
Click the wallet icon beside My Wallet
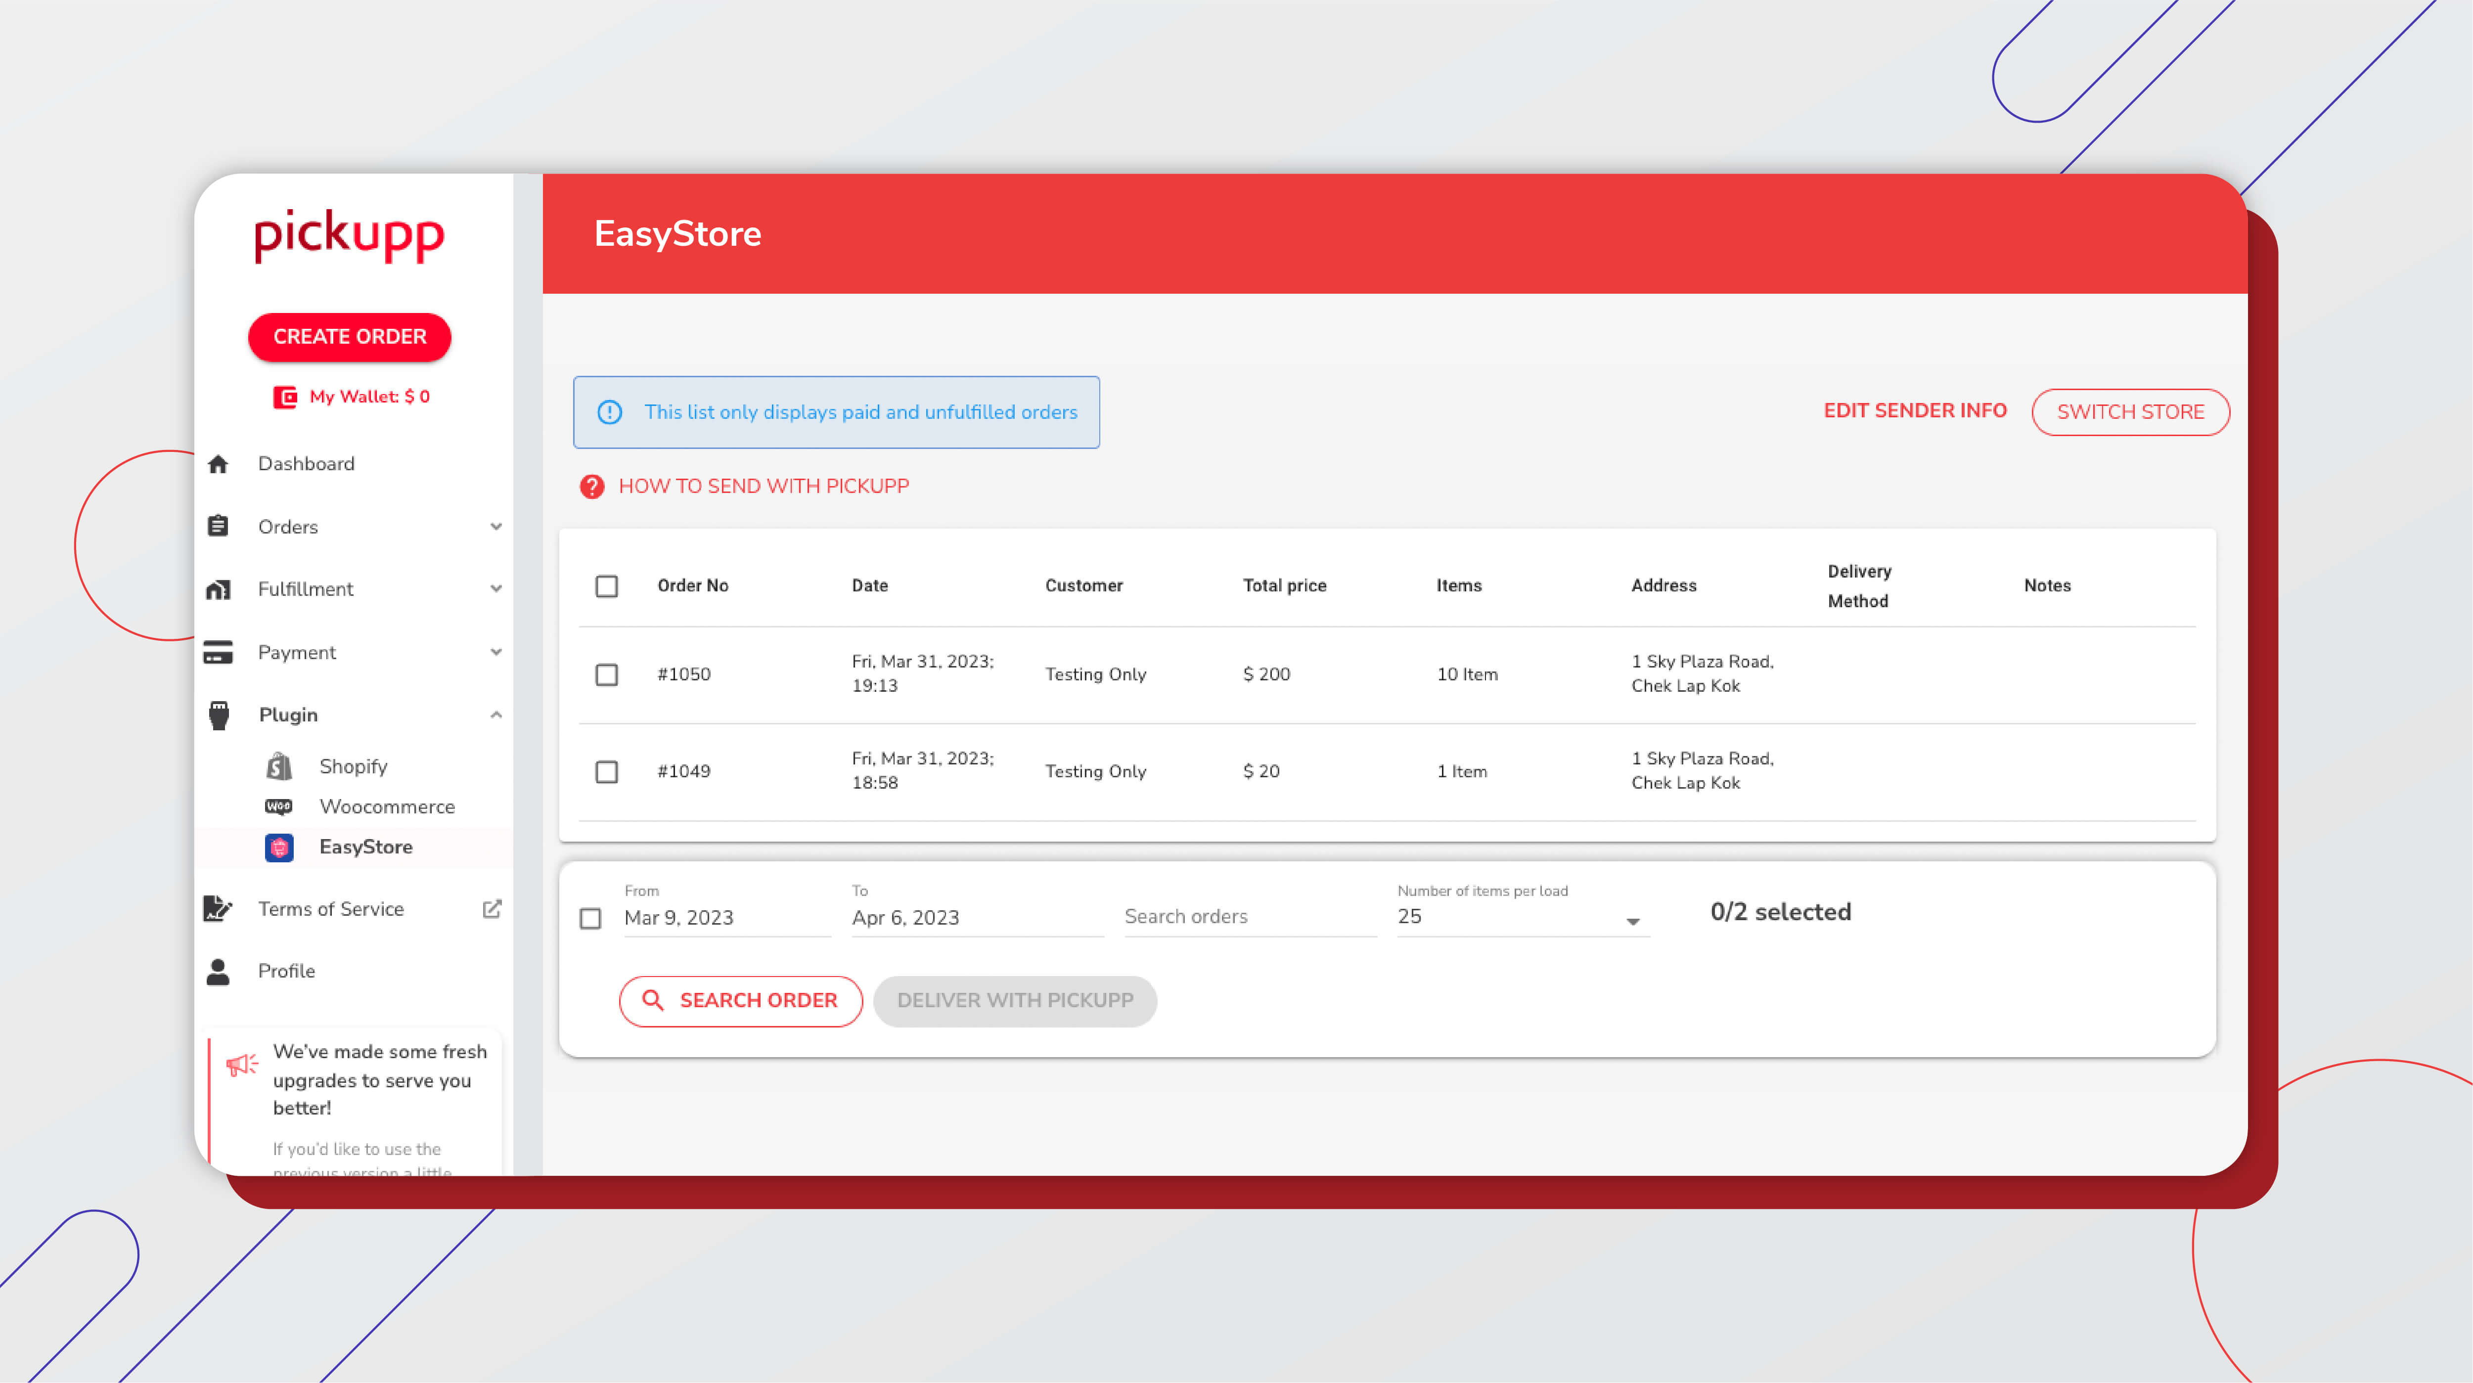pos(285,397)
